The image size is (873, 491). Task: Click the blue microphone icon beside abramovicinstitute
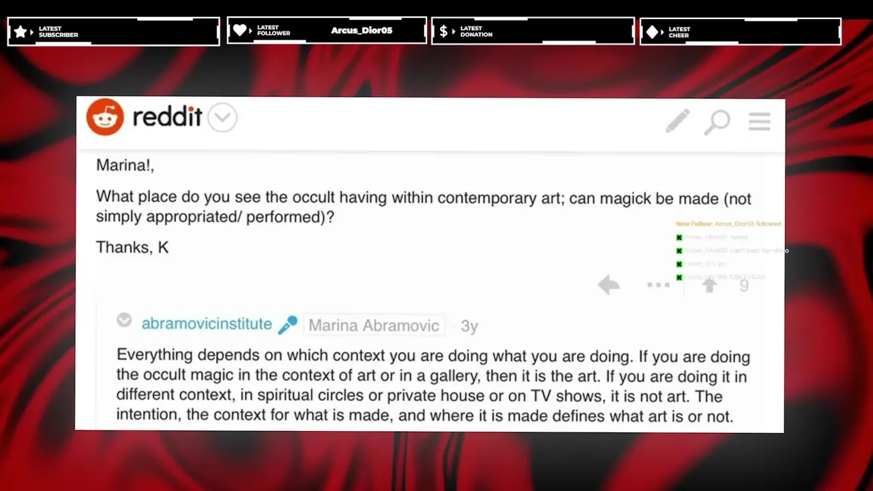(287, 325)
